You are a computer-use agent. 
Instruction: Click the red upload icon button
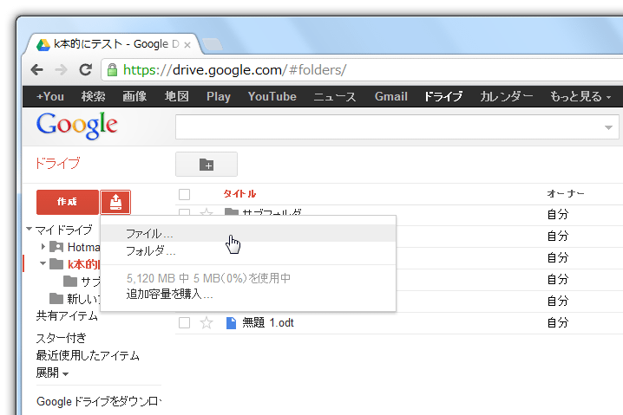[x=115, y=203]
